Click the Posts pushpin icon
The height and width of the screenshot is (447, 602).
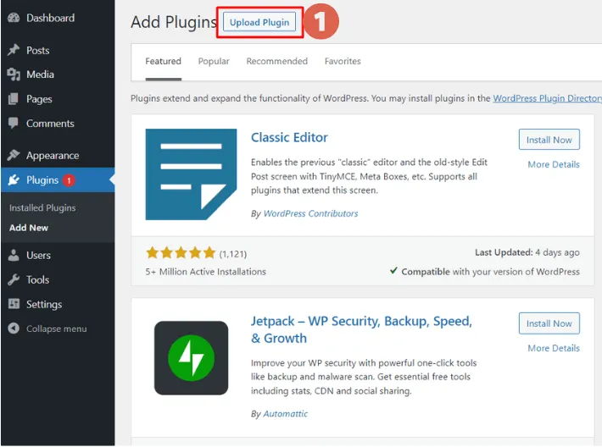[14, 50]
